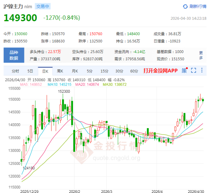Switch to 60分 chart tab

tap(134, 71)
